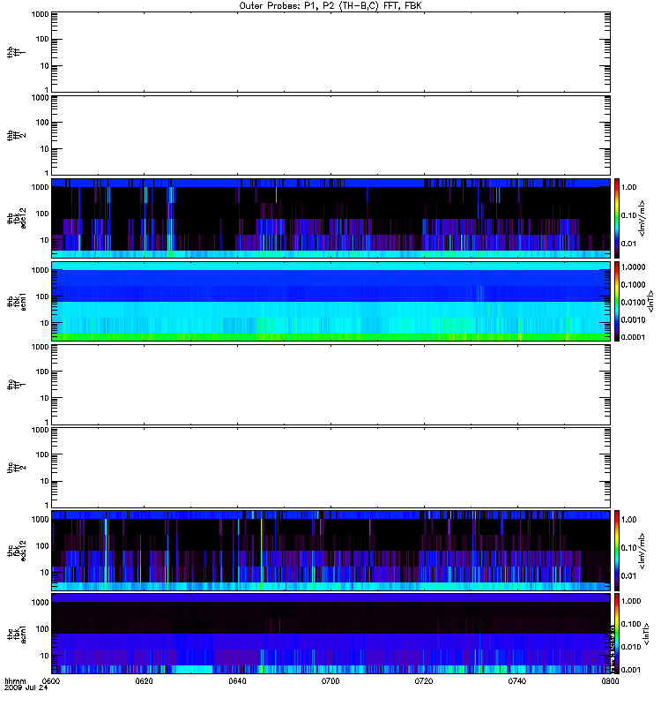
Task: Select the thc fbk edc12 spectrogram panel
Action: [x=330, y=551]
